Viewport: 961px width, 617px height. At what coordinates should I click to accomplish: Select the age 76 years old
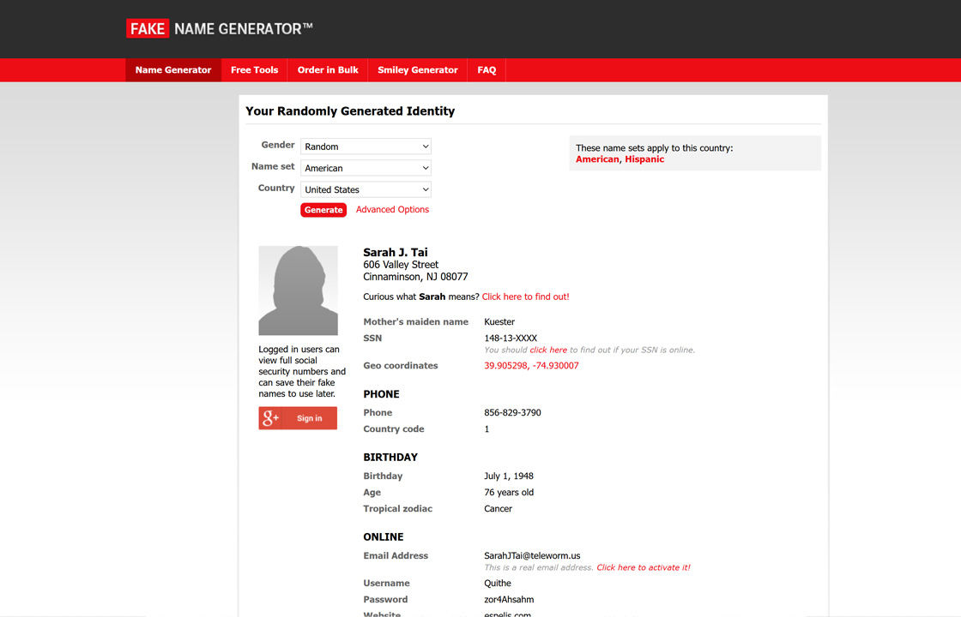(509, 492)
